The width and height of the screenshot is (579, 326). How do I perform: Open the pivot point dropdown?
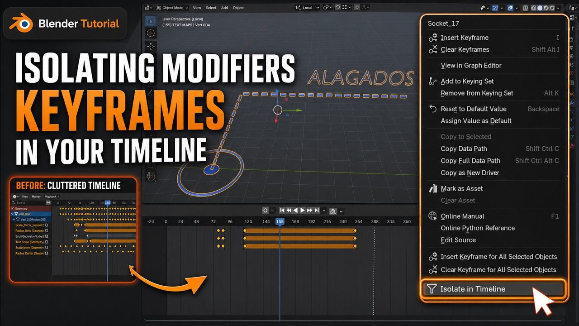(x=327, y=7)
